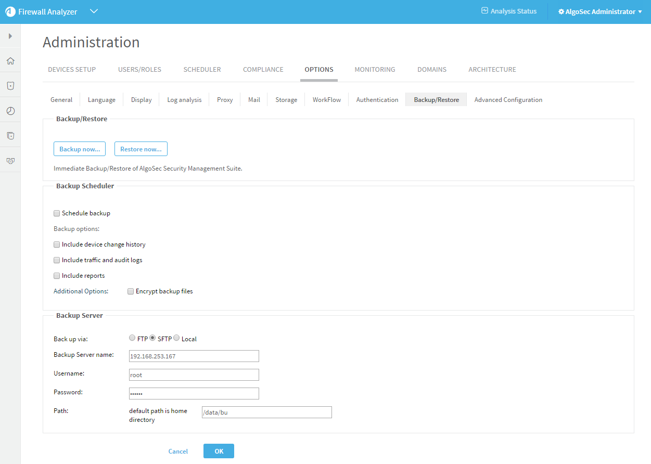Check Encrypt backup files option
Image resolution: width=651 pixels, height=464 pixels.
131,292
